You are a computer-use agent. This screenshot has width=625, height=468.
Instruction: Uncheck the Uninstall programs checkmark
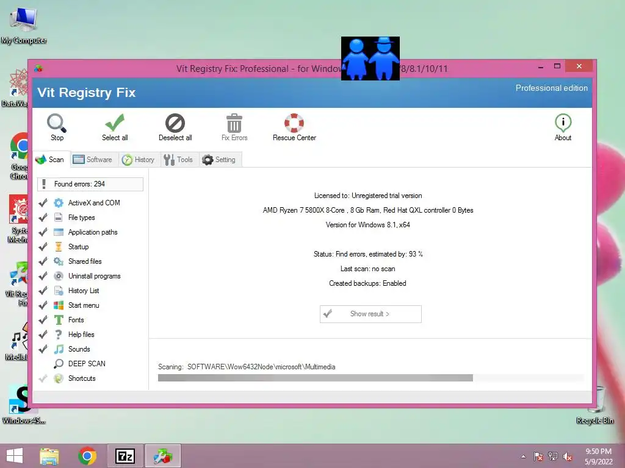click(43, 276)
